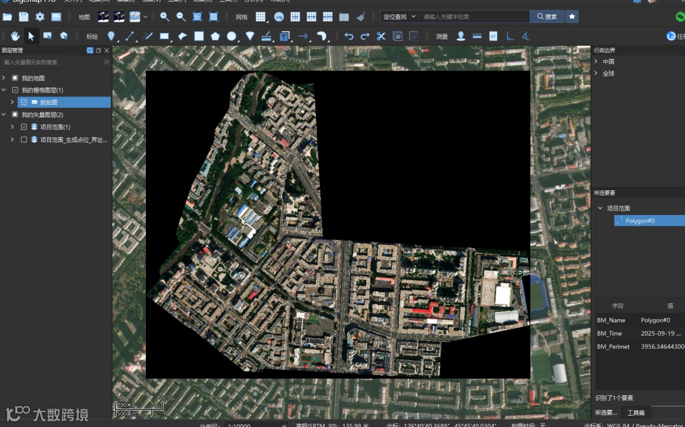Image resolution: width=685 pixels, height=427 pixels.
Task: Toggle the 项目范围(1) layer checkbox
Action: pyautogui.click(x=24, y=127)
